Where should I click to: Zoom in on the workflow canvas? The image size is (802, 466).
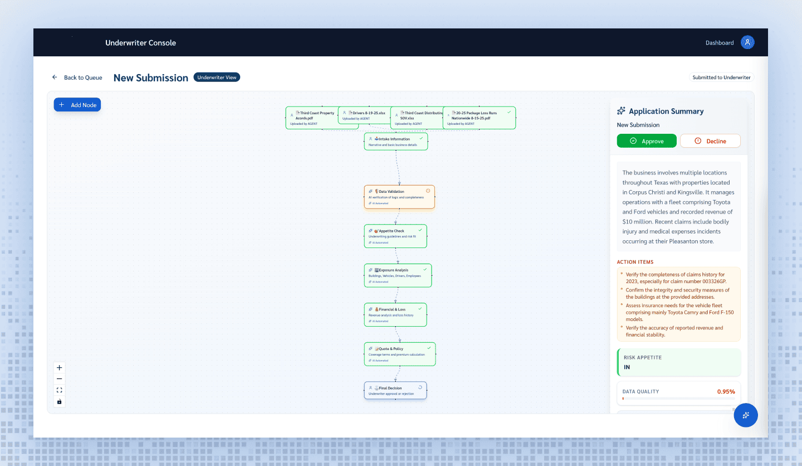tap(60, 367)
